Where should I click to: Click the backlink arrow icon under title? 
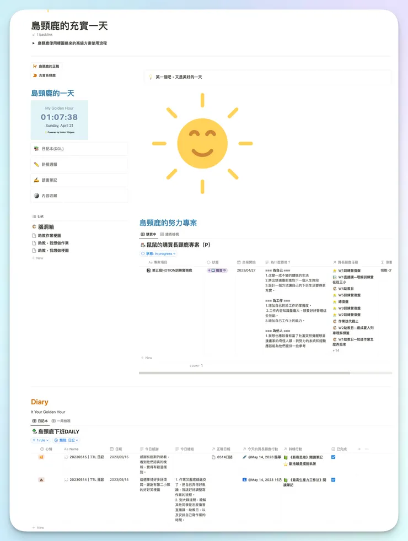(34, 35)
